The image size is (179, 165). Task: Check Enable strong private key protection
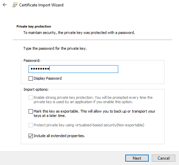pyautogui.click(x=31, y=97)
